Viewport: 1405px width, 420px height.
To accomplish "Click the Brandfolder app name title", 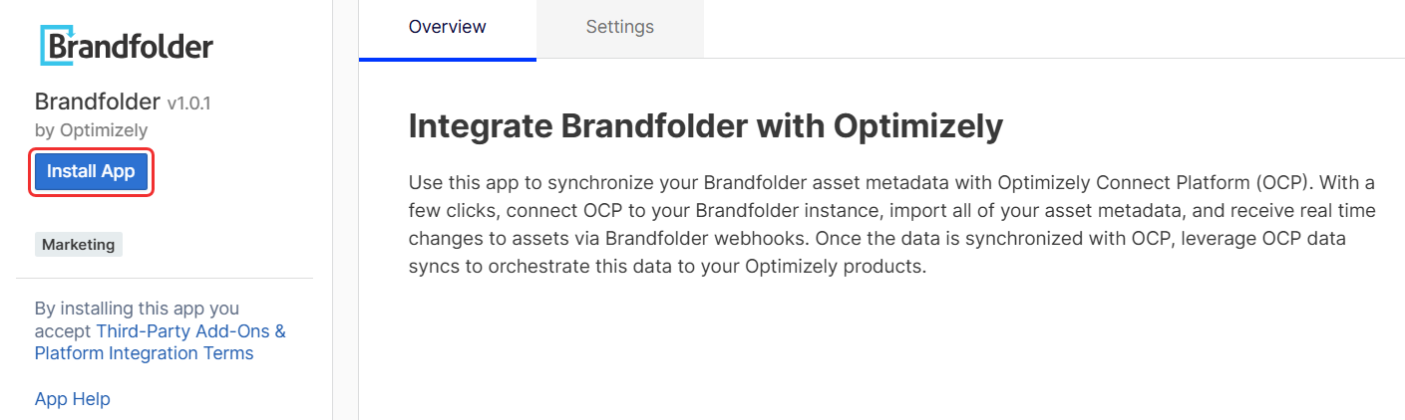I will 97,102.
